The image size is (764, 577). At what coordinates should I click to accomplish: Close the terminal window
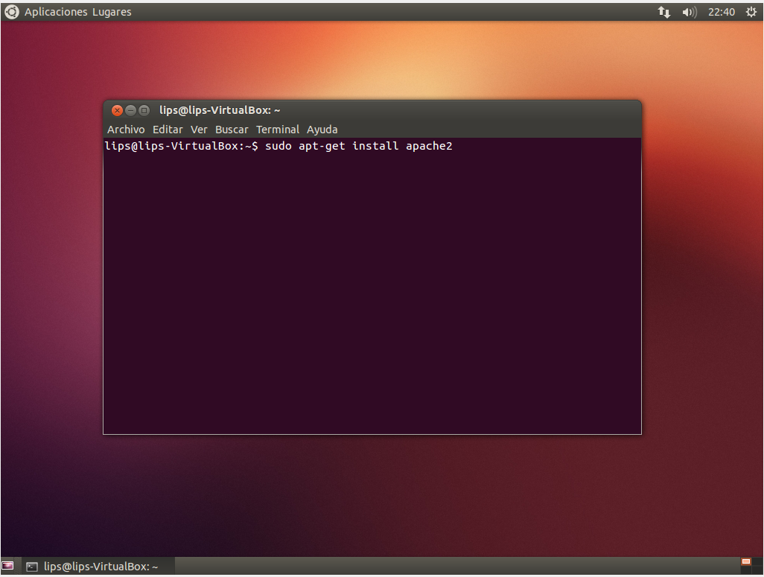[x=117, y=110]
